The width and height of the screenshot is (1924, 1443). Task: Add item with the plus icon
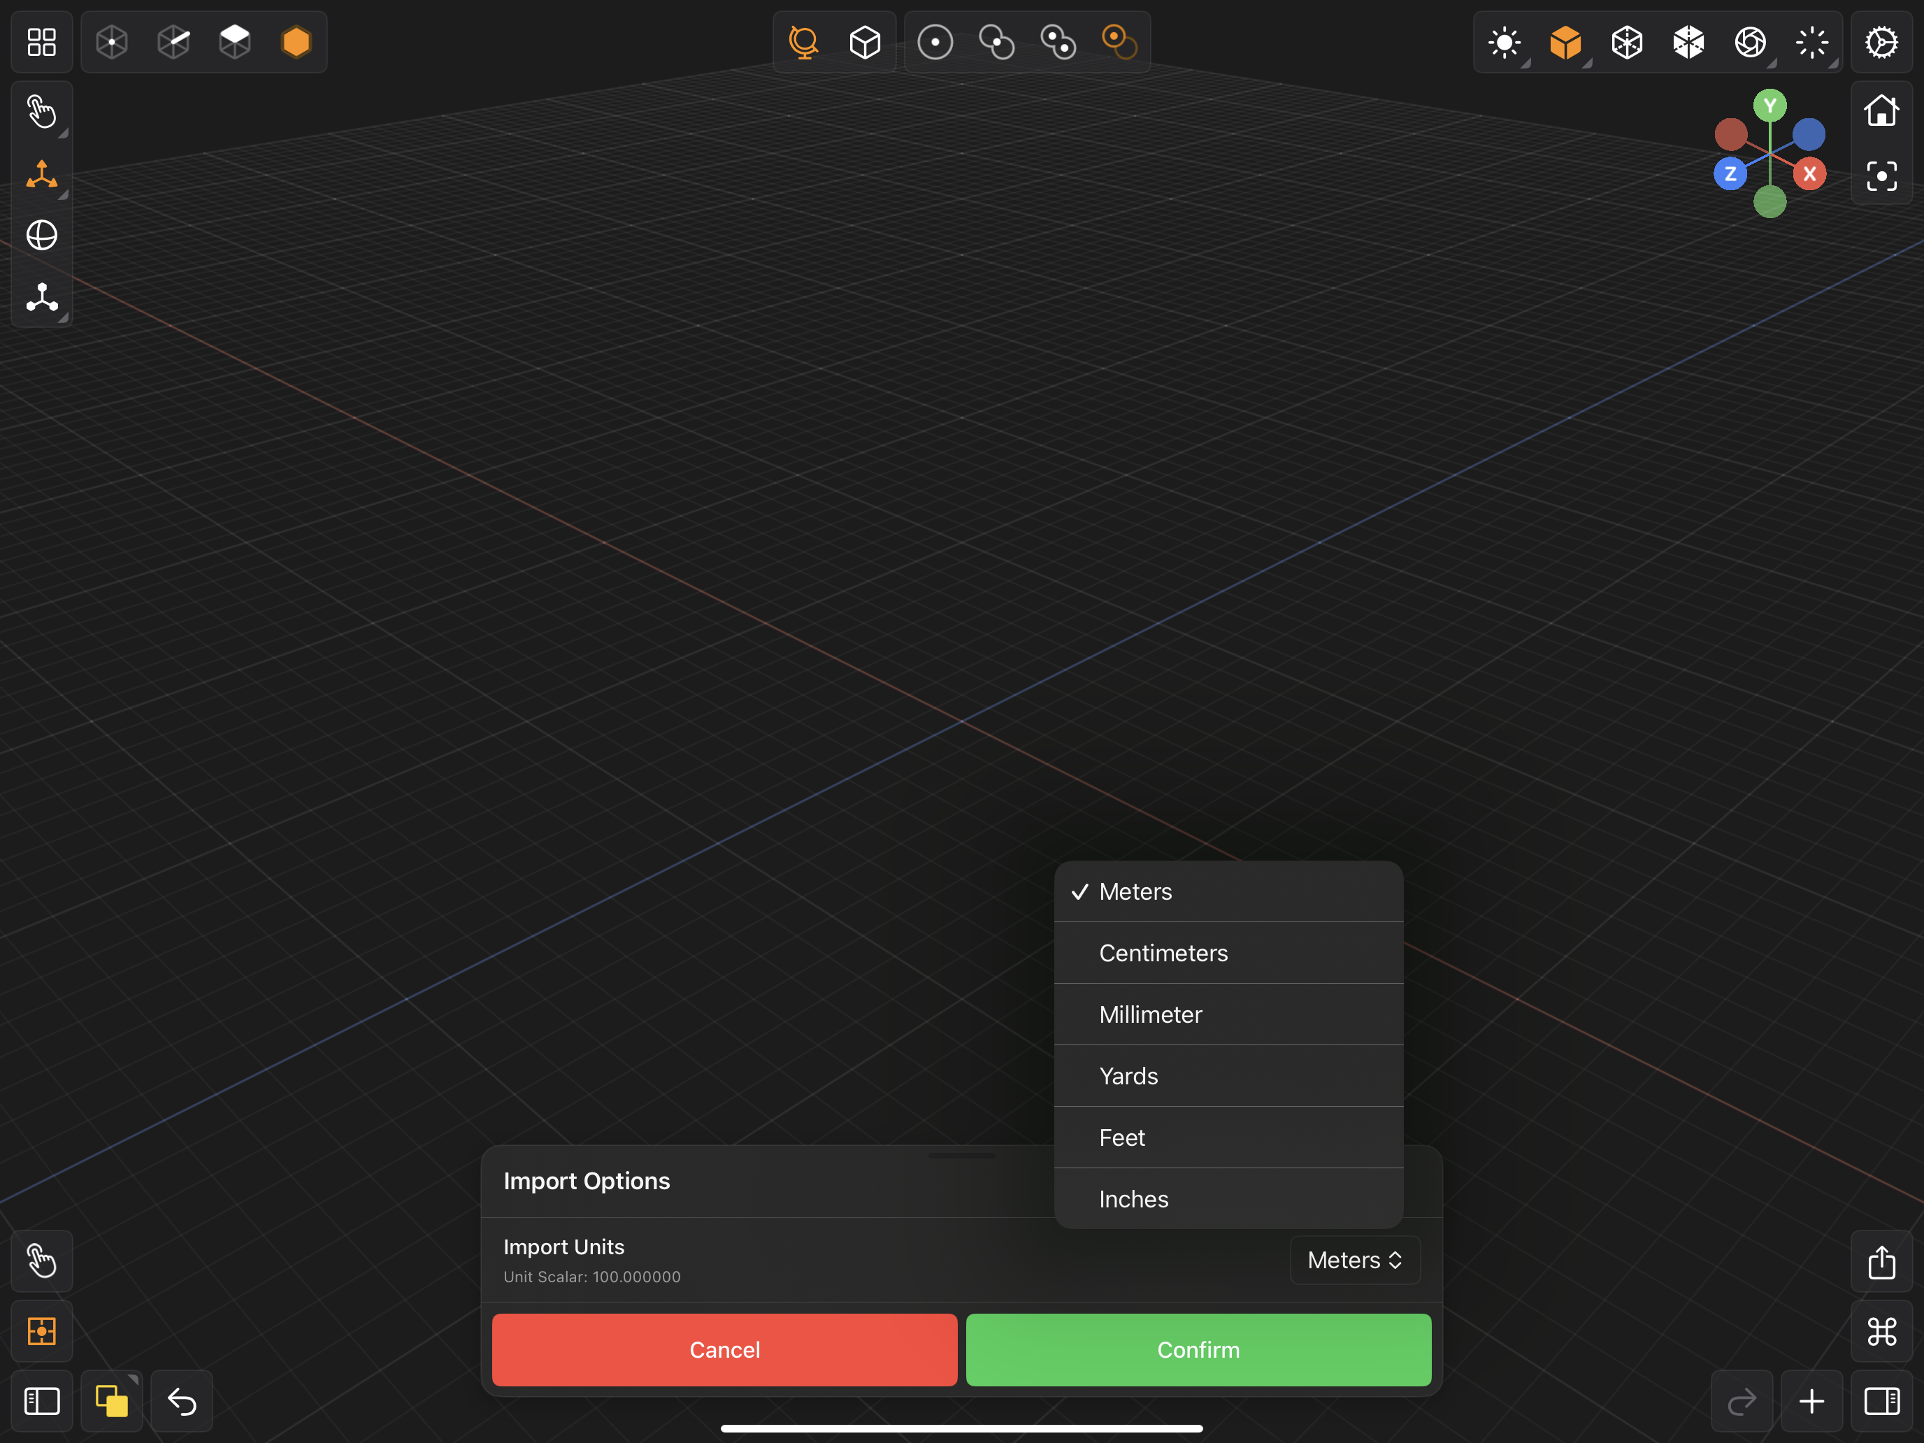point(1812,1401)
